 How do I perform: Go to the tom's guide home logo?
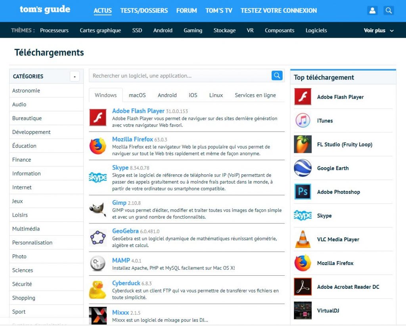coord(45,10)
